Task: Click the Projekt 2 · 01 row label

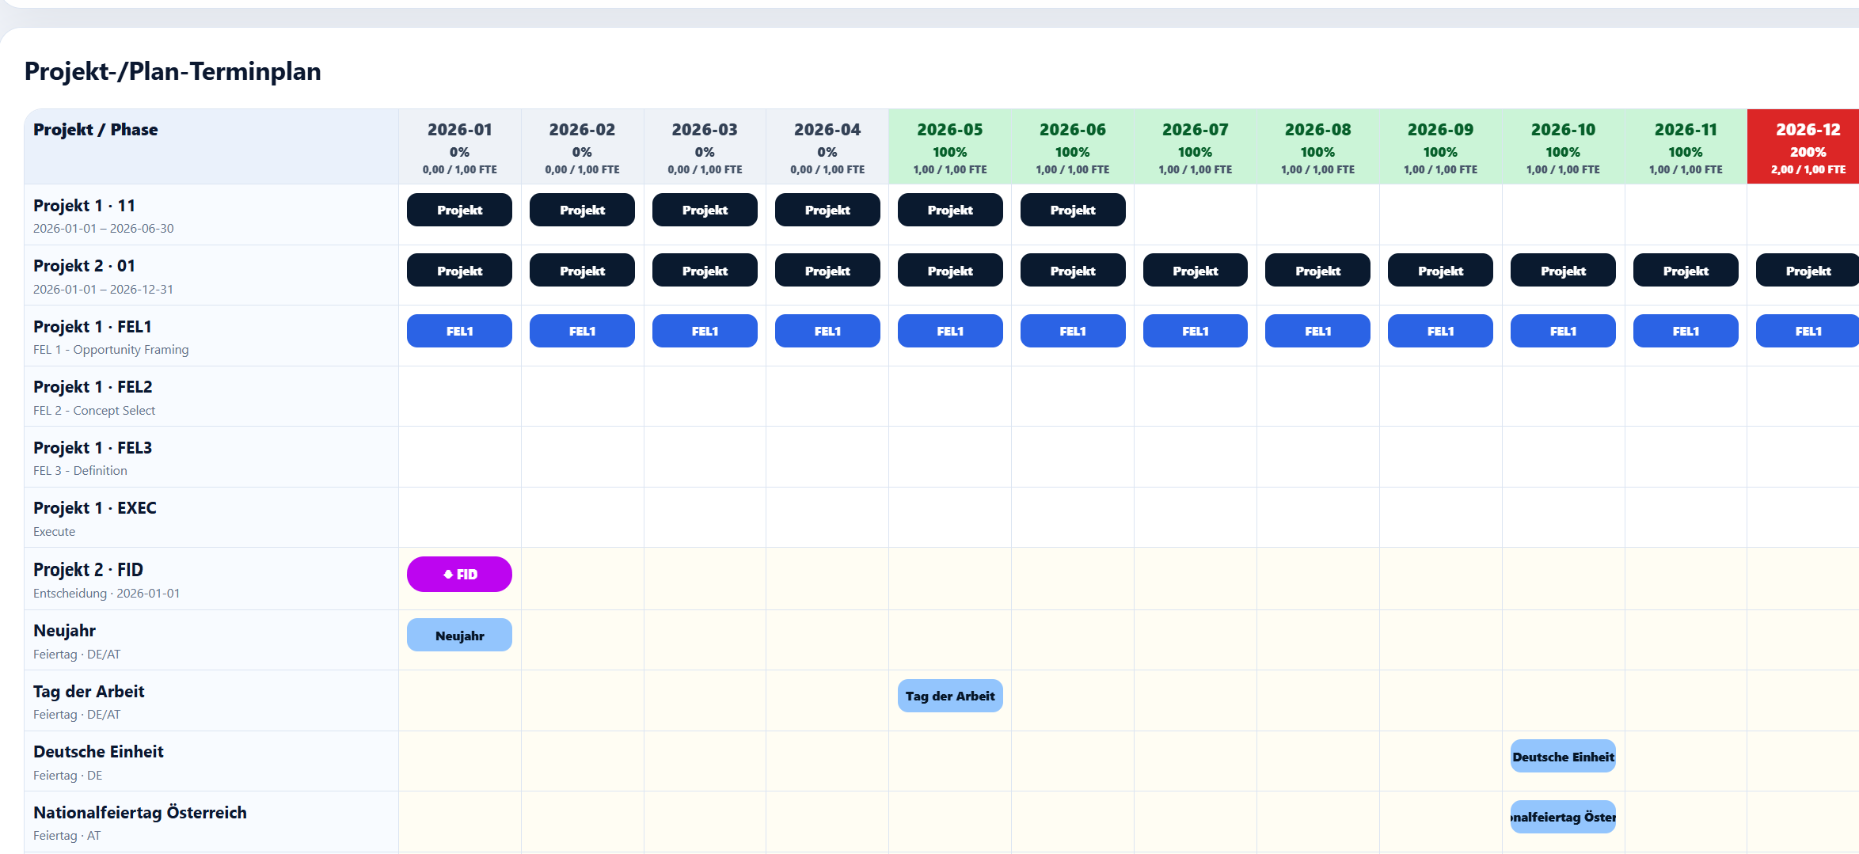Action: pyautogui.click(x=84, y=266)
